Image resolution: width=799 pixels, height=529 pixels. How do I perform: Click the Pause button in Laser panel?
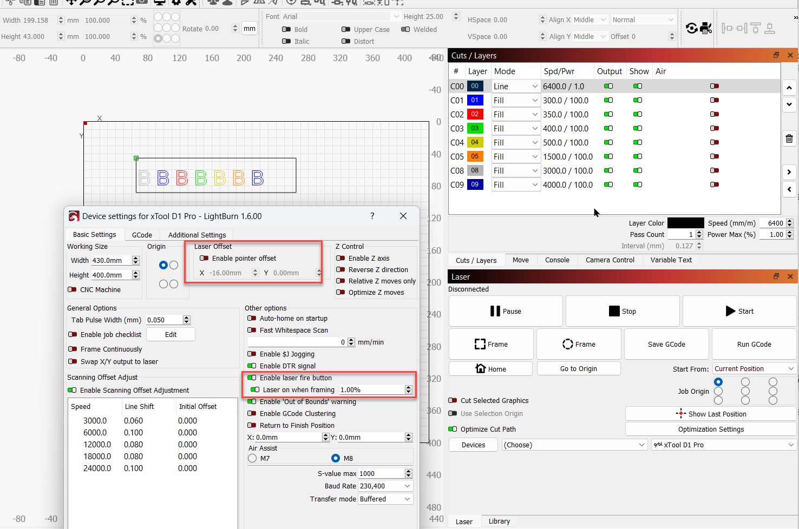pos(506,311)
